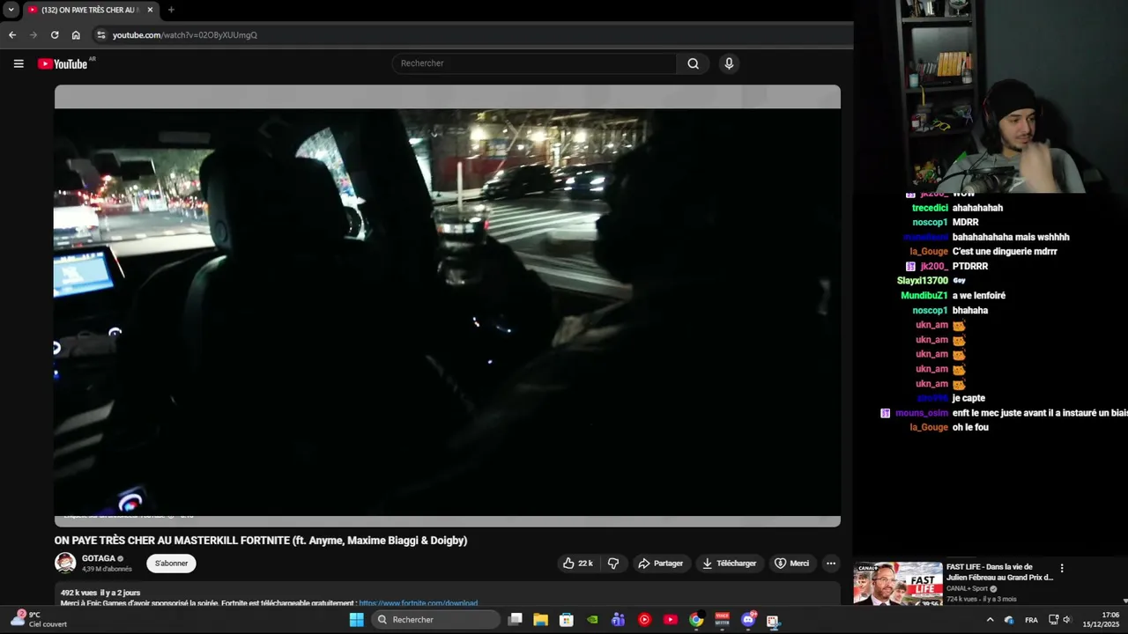This screenshot has width=1128, height=634.
Task: Reload the current page
Action: 55,35
